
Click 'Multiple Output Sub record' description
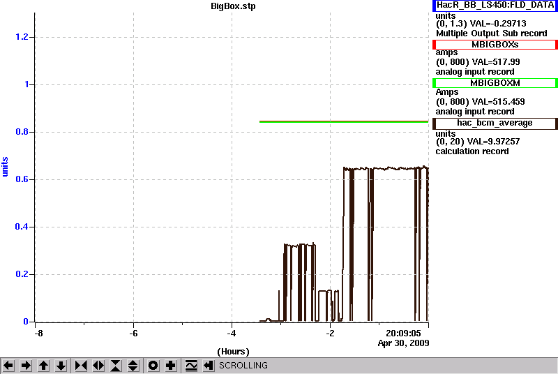point(492,33)
